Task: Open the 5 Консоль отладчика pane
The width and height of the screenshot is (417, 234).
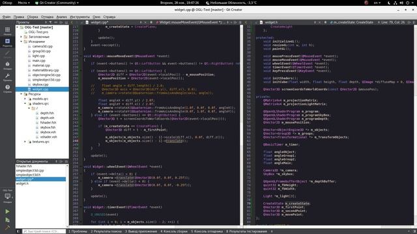Action: click(x=207, y=231)
